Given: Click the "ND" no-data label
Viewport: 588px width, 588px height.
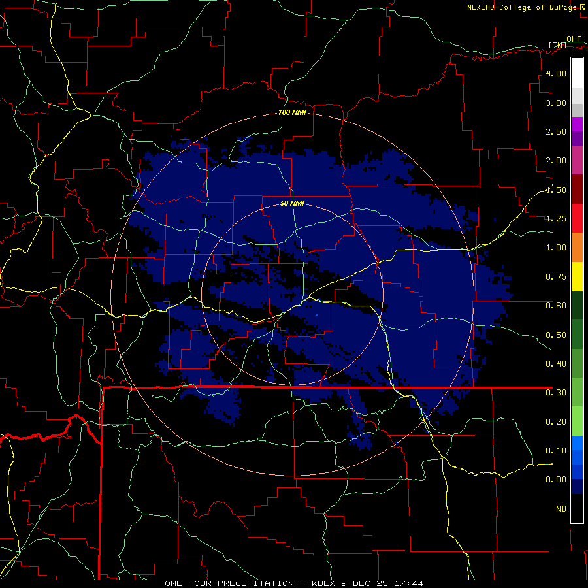Looking at the screenshot, I should click(x=561, y=509).
